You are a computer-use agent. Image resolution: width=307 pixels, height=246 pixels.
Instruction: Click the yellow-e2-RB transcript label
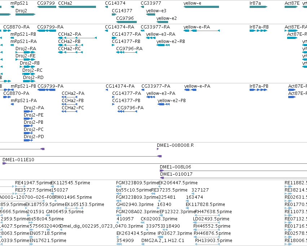click(x=171, y=41)
